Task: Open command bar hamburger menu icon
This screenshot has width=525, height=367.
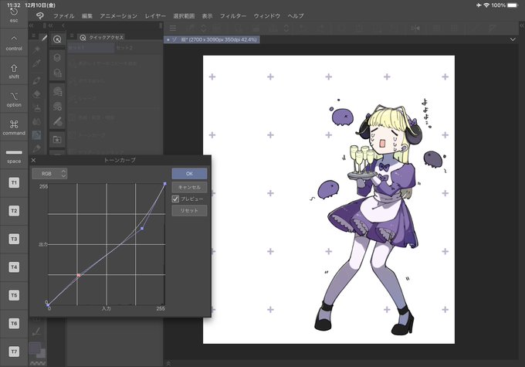Action: point(173,28)
